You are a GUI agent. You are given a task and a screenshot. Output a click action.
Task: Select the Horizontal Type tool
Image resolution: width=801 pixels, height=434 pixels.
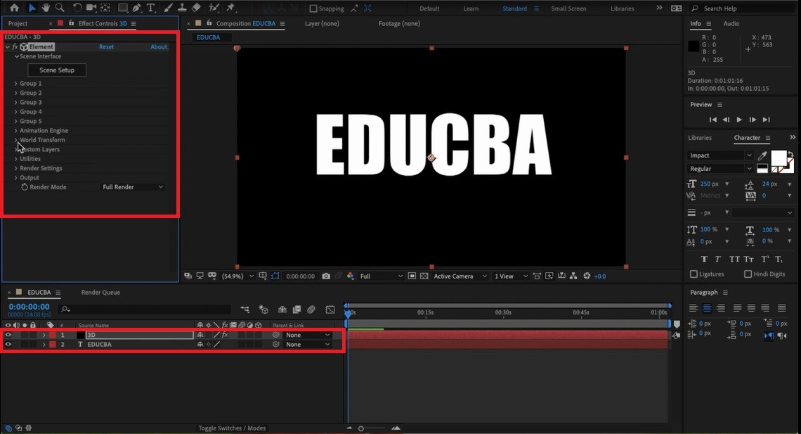coord(151,8)
